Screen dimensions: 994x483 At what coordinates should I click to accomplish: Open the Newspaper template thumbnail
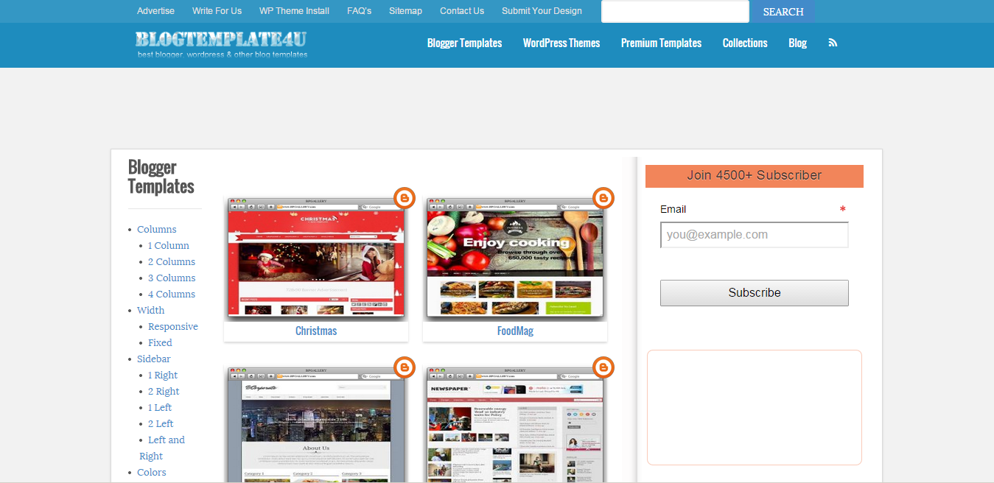[515, 425]
